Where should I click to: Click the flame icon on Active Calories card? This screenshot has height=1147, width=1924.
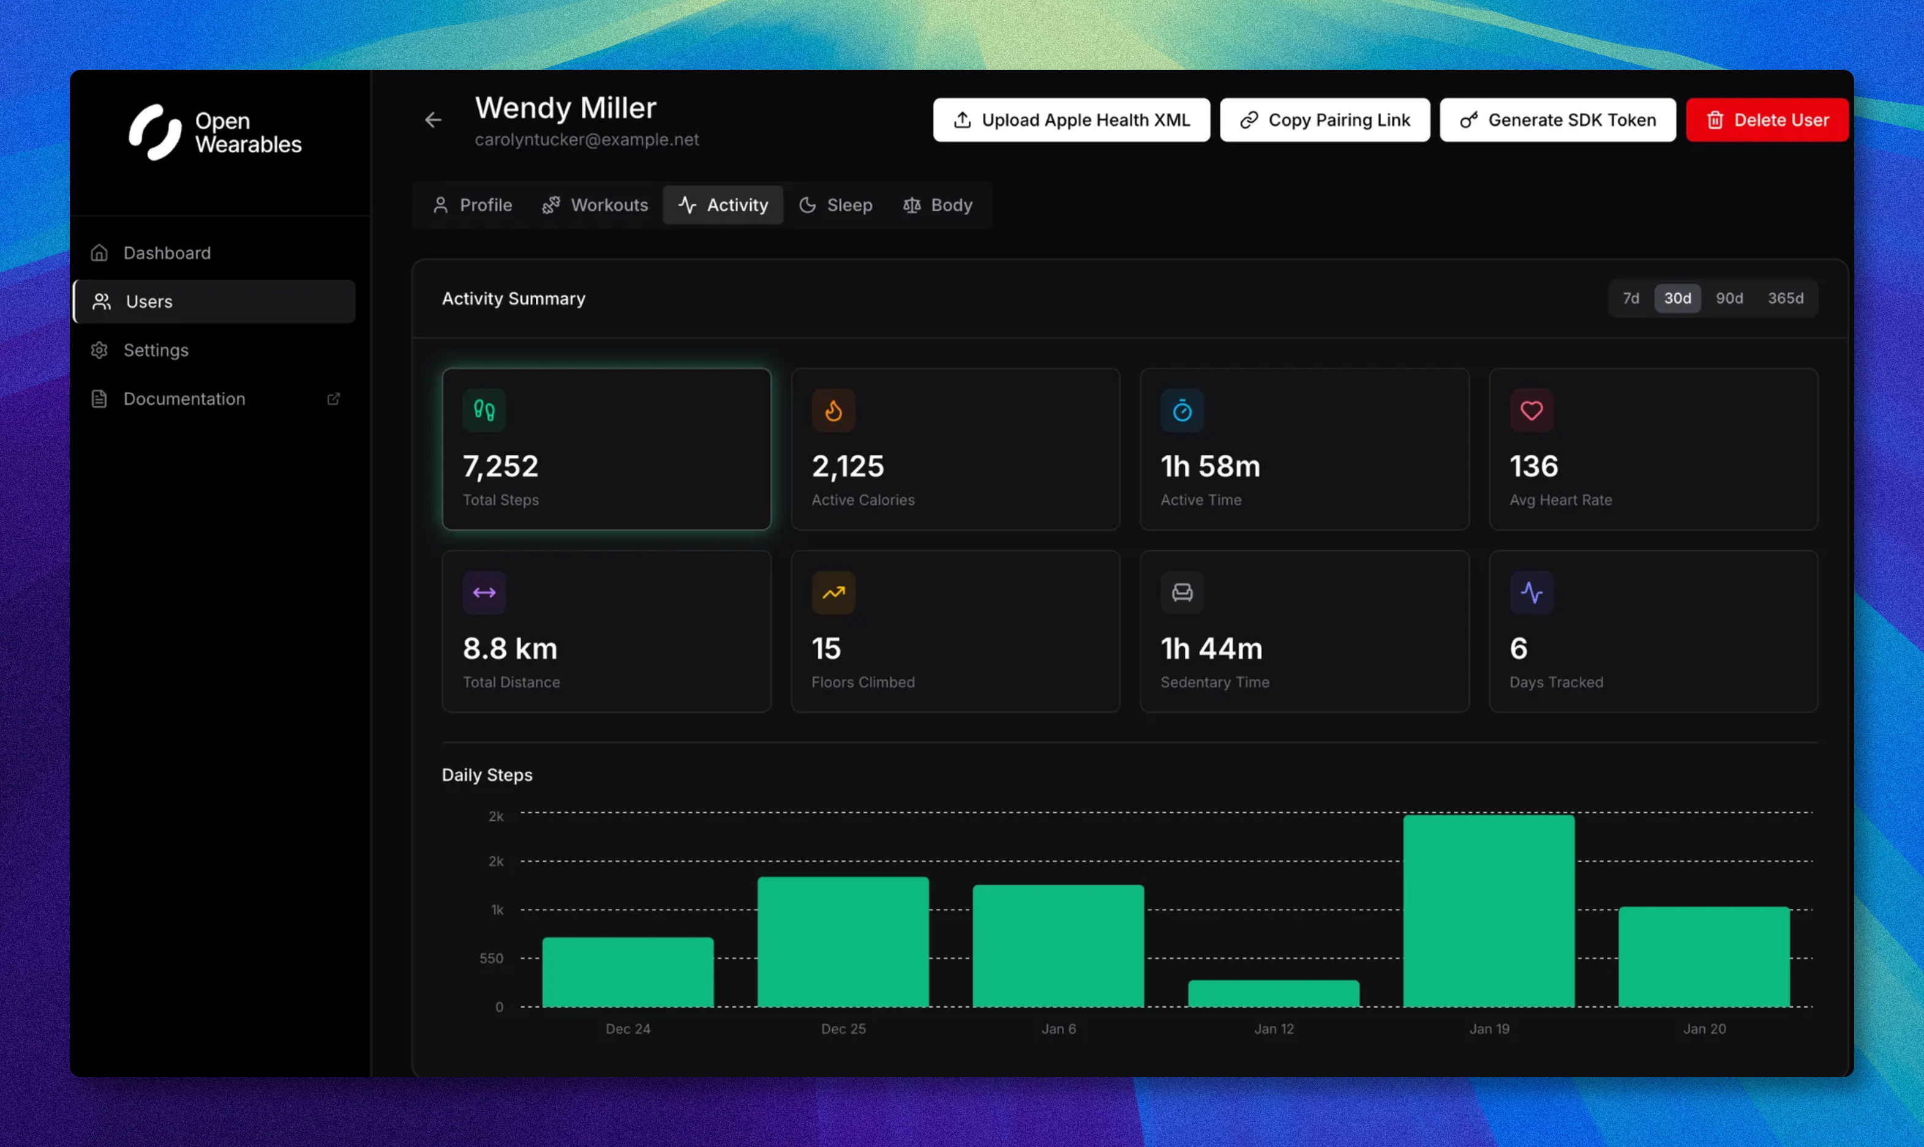833,411
